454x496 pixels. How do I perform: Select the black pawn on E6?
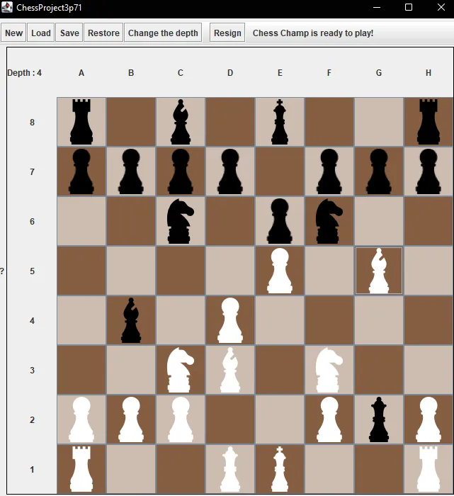click(x=280, y=221)
